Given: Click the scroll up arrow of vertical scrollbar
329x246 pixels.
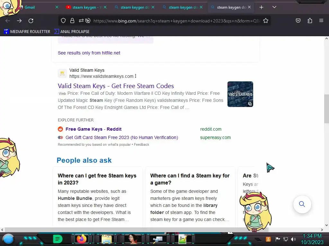Looking at the screenshot, I should [x=326, y=38].
